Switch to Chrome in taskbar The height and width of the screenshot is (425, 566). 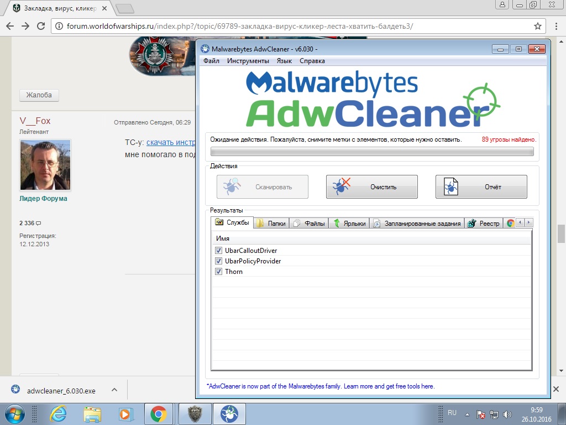pyautogui.click(x=159, y=414)
